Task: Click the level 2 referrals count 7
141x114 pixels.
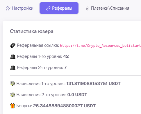Action: 65,68
